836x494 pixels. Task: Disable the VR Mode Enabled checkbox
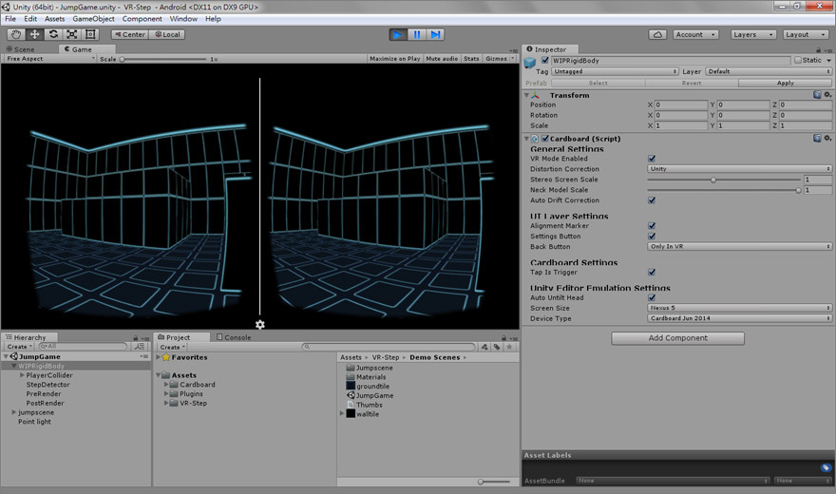coord(652,159)
